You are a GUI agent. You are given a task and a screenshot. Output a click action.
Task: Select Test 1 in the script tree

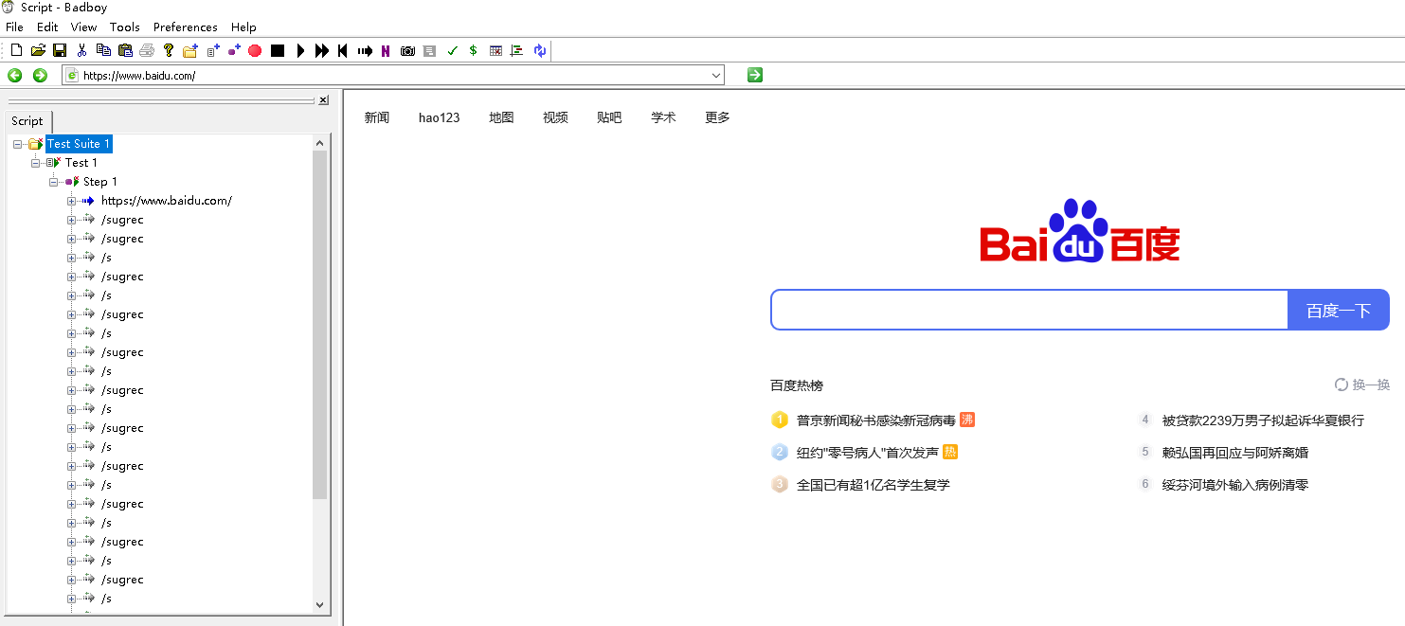tap(81, 163)
